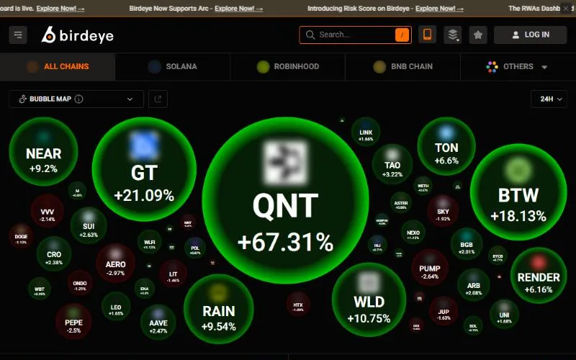This screenshot has width=576, height=360.
Task: Select the JUP bubble
Action: coord(444,311)
